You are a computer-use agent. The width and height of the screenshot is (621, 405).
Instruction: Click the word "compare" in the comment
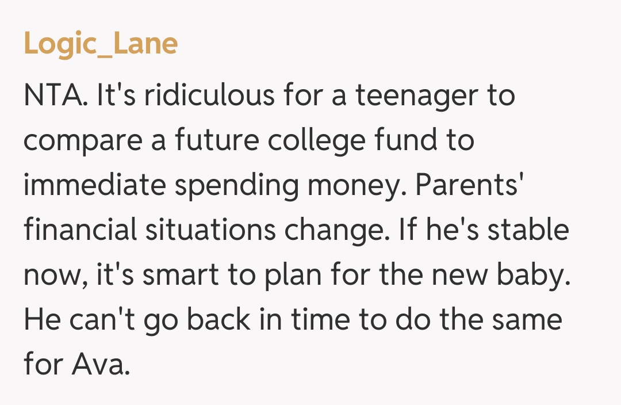(x=82, y=140)
